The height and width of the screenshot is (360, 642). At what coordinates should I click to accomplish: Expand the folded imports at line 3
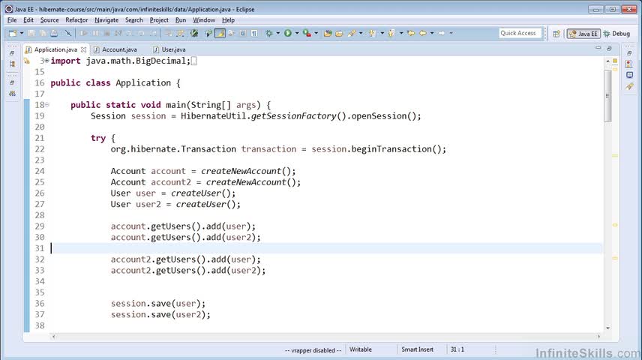(x=46, y=61)
